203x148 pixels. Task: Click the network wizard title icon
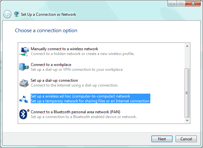16,14
